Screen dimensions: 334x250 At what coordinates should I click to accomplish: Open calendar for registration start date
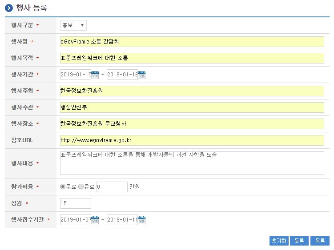[x=95, y=220]
